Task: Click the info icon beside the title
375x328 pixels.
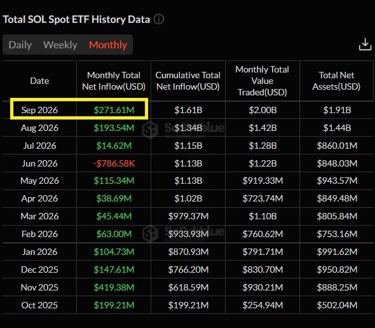Action: tap(159, 19)
